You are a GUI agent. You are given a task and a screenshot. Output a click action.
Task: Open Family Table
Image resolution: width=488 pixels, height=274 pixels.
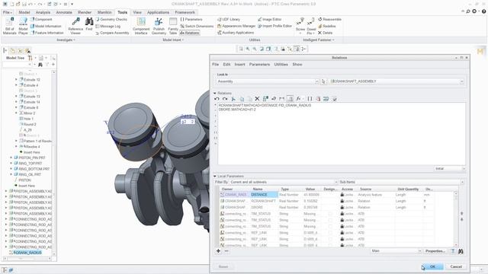coord(173,26)
